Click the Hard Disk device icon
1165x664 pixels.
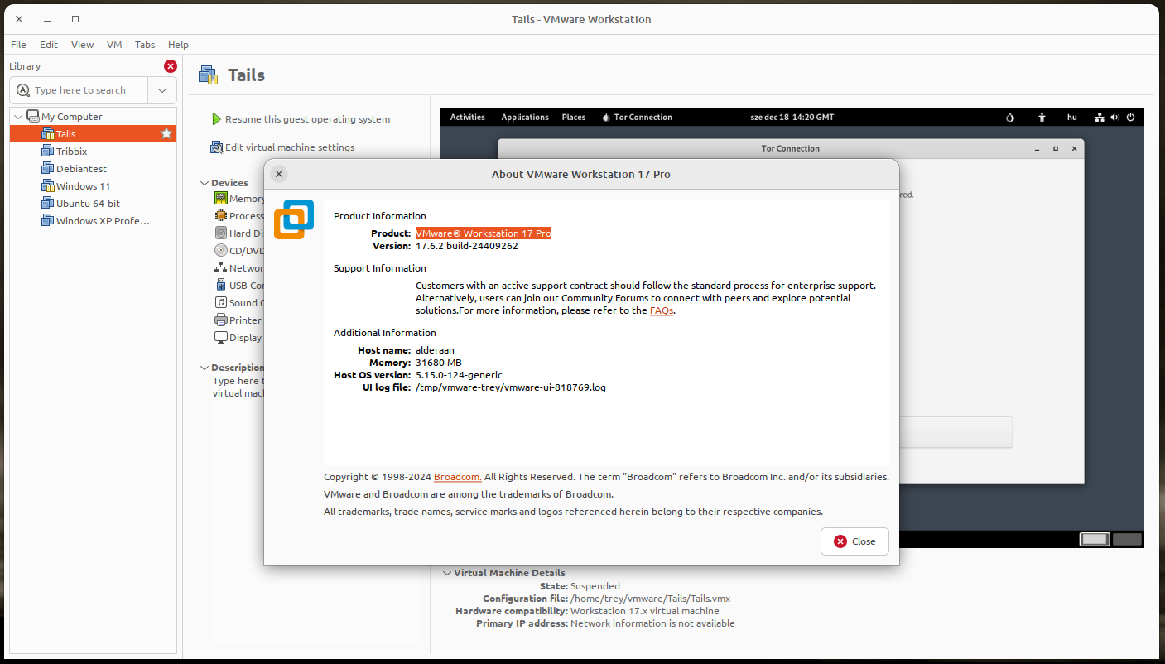221,233
